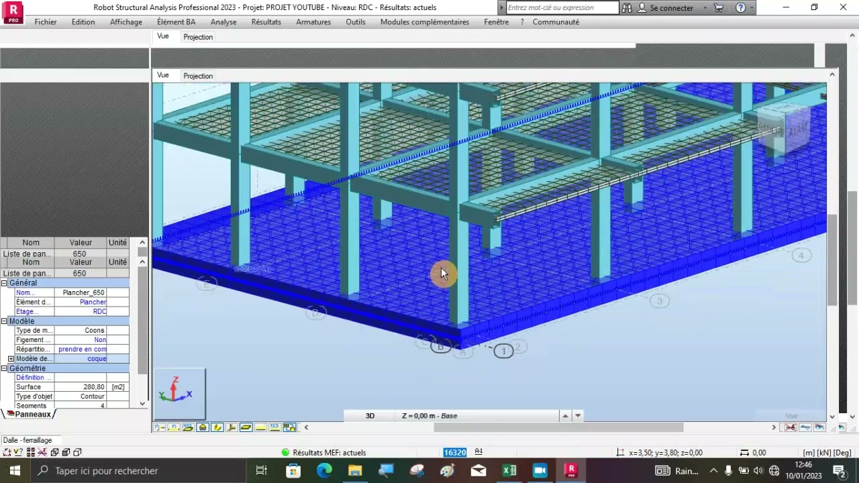Click the XYZ axis orientation icon
Viewport: 859px width, 483px height.
click(x=180, y=394)
